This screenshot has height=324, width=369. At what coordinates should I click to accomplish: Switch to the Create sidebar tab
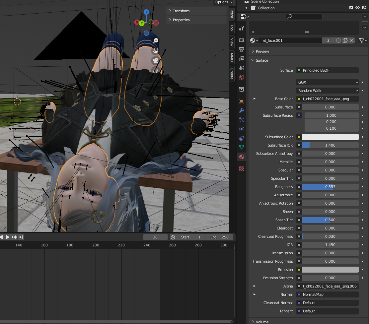click(x=232, y=74)
